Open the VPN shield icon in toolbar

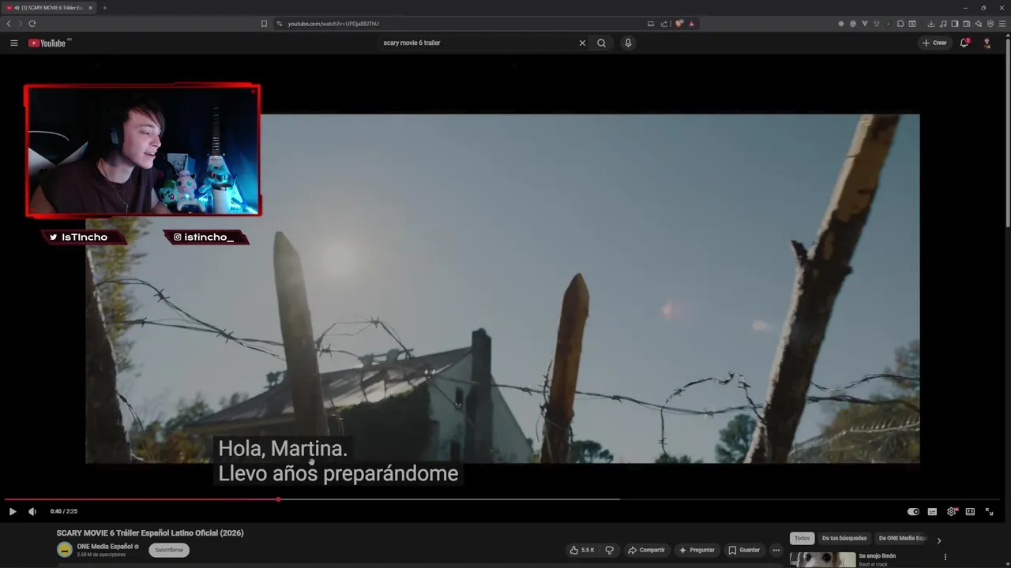click(990, 24)
